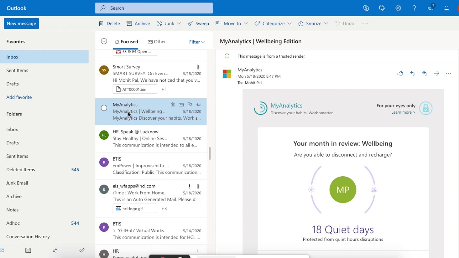Open Skype icon in header
The height and width of the screenshot is (258, 459).
click(366, 8)
